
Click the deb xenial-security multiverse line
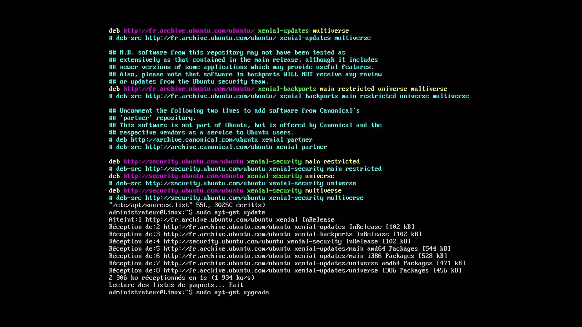click(225, 191)
